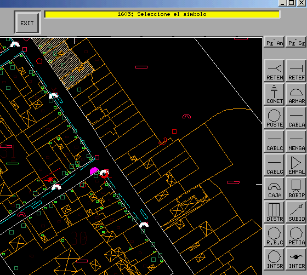This screenshot has width=307, height=275.
Task: Select the SUBID arrow symbol
Action: pyautogui.click(x=296, y=212)
